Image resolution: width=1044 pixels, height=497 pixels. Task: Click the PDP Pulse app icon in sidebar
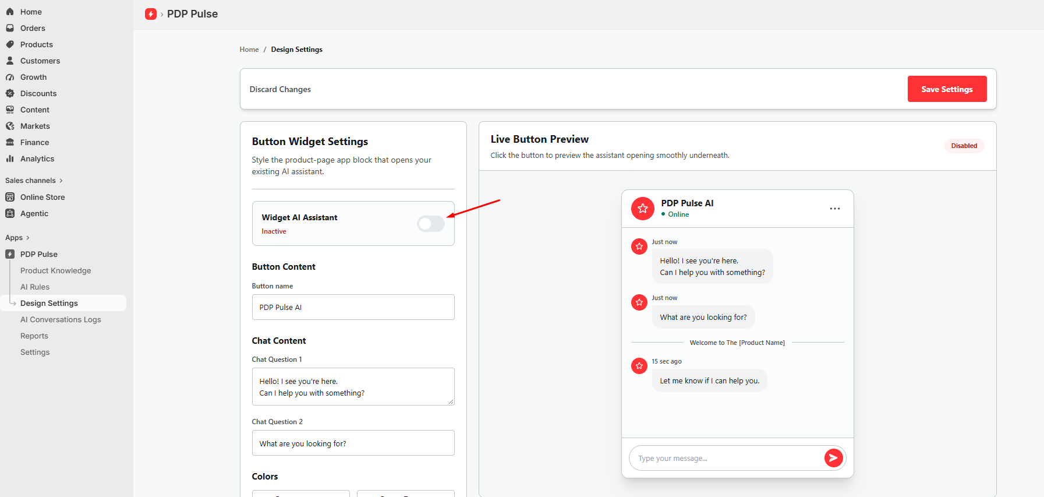[10, 254]
